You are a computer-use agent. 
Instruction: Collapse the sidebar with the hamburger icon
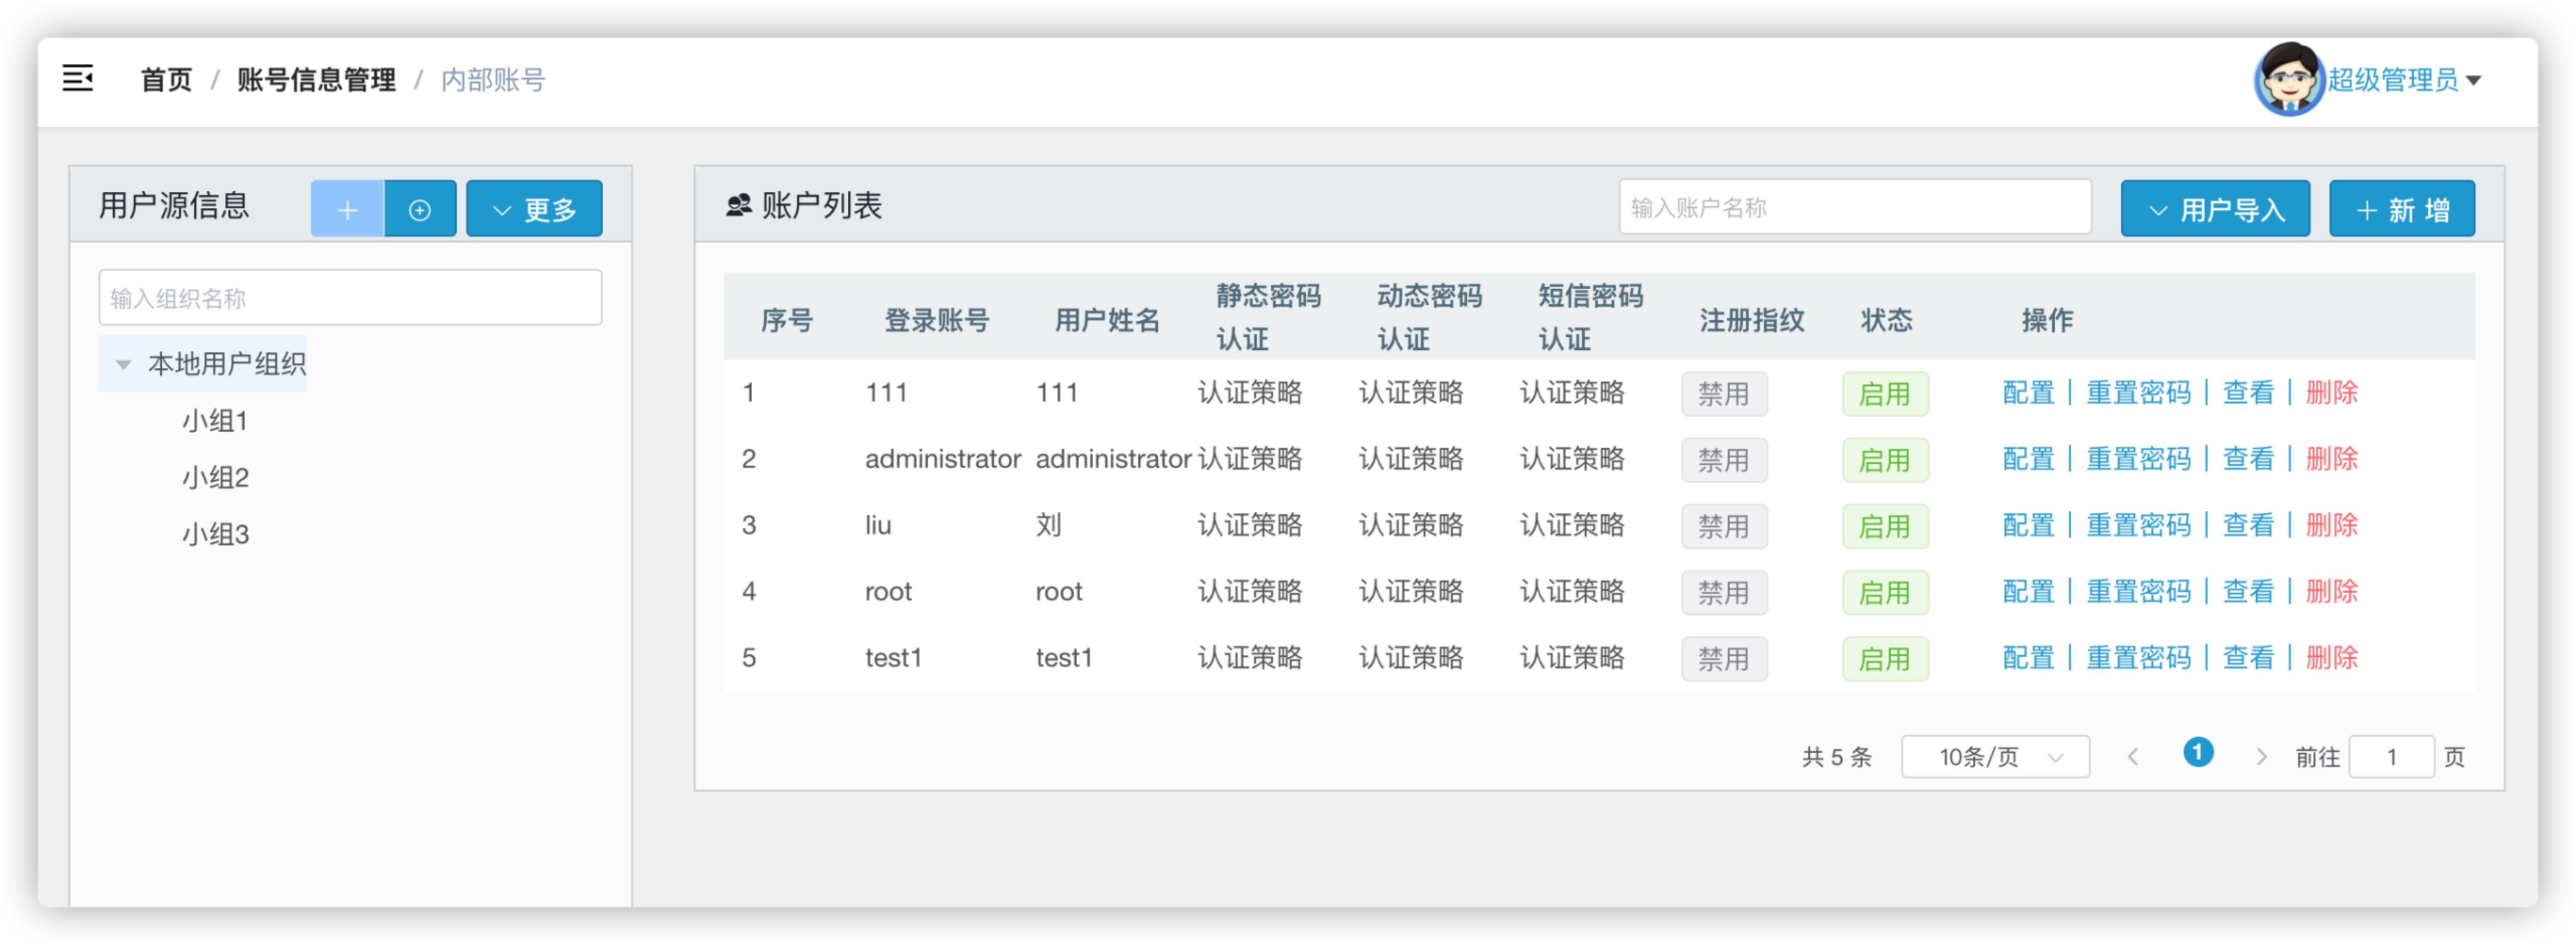(x=77, y=78)
